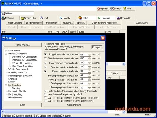Select File Launching tree item
157x118 pixels.
15,94
